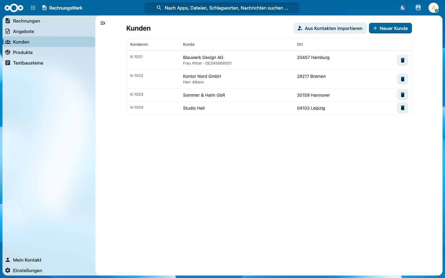Click customer number K-1003
Screen dimensions: 445x278
click(137, 95)
